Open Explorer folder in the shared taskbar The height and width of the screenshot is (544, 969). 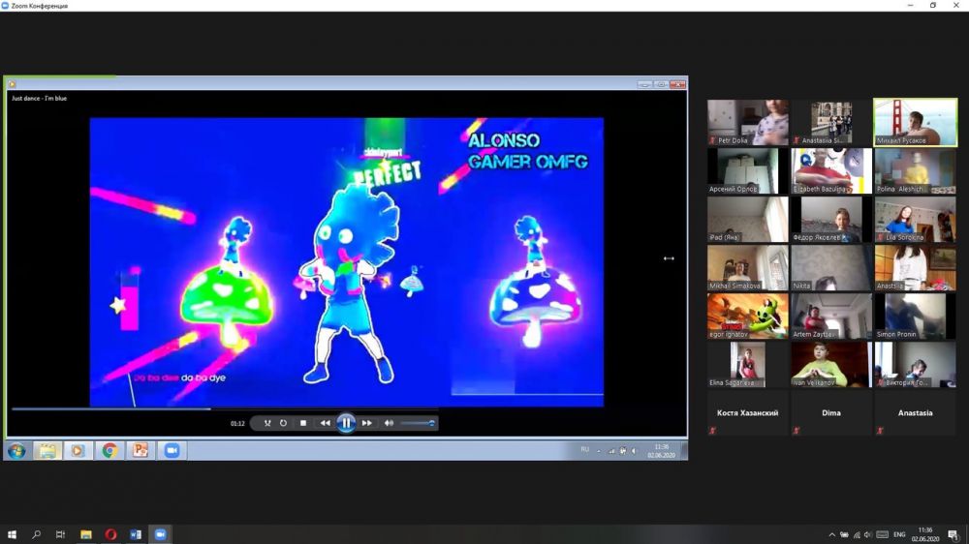(x=47, y=451)
